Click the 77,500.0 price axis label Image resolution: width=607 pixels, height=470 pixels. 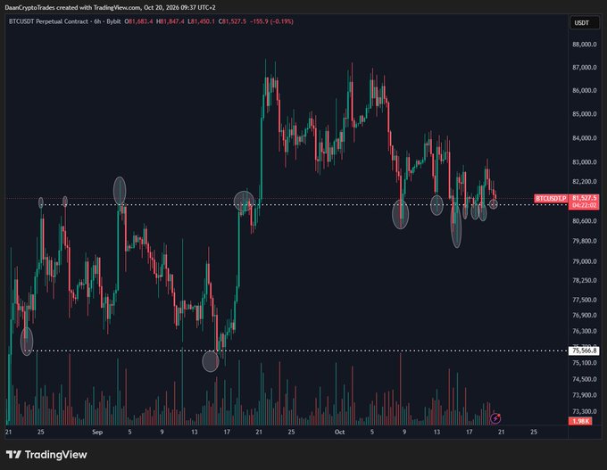click(x=585, y=300)
